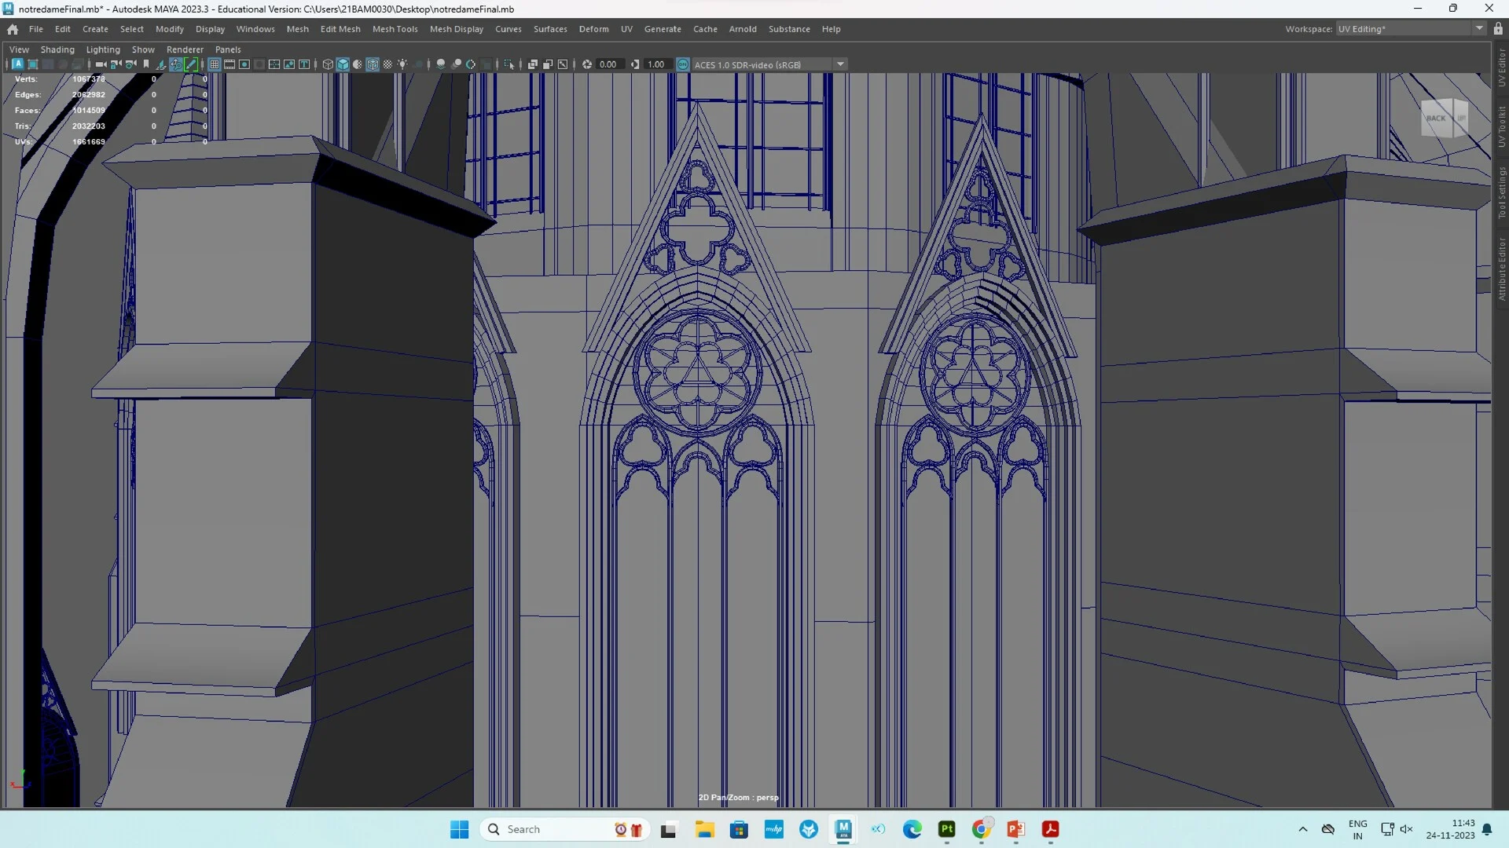The height and width of the screenshot is (848, 1509).
Task: Bookmark the current camera view
Action: tap(146, 64)
